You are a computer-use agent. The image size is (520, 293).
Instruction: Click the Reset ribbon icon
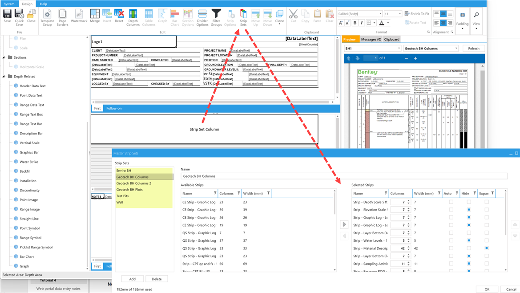pyautogui.click(x=119, y=16)
